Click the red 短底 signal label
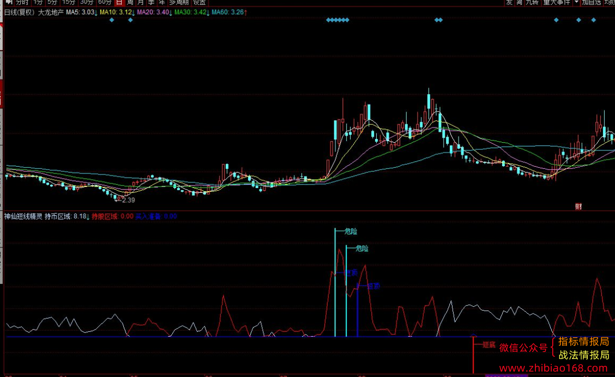This screenshot has width=615, height=377. point(489,345)
